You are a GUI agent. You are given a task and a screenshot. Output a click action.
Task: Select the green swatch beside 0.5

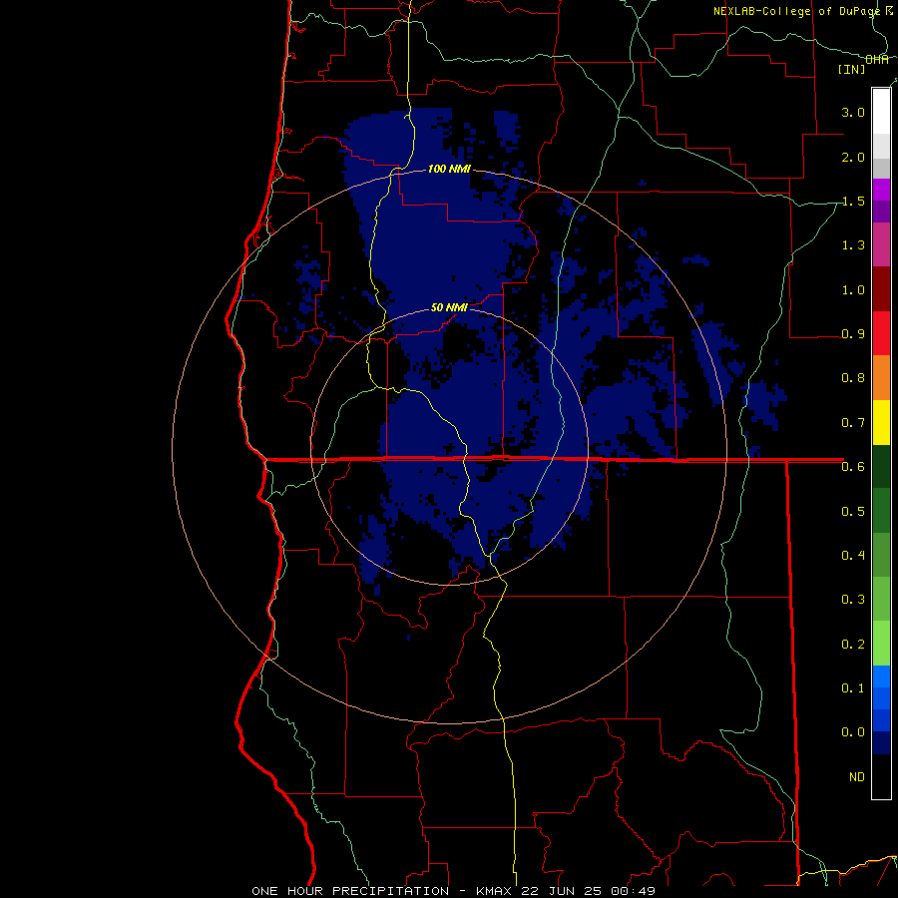(881, 511)
